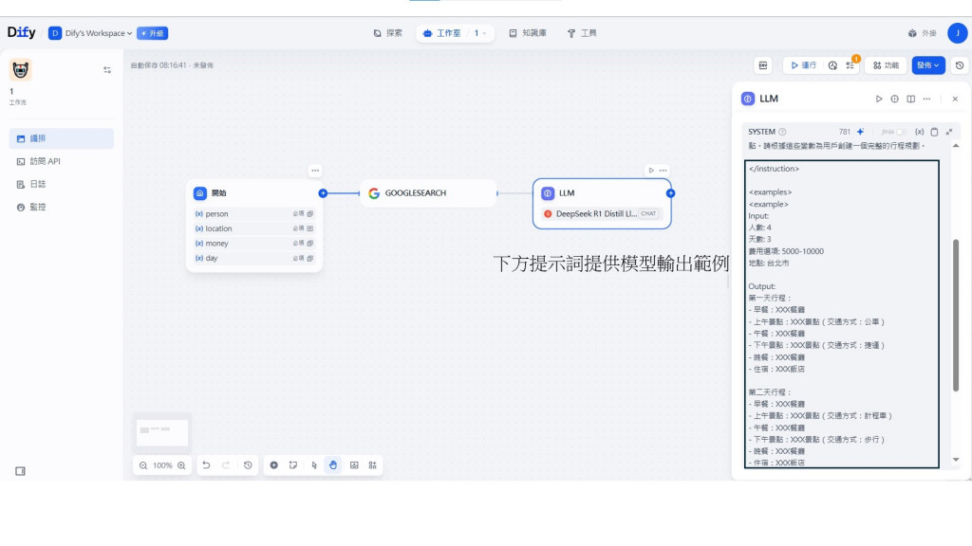Screen dimensions: 972x546
Task: Insert a variable with the {x} icon
Action: point(919,132)
